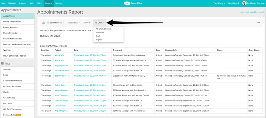
Task: Open patient Megan George
Action: (61, 90)
